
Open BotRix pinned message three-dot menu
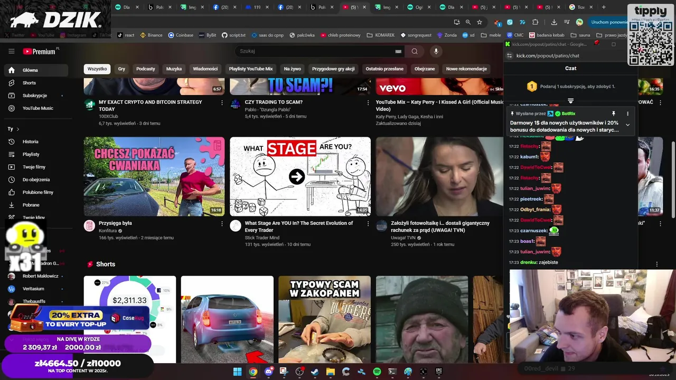(627, 113)
